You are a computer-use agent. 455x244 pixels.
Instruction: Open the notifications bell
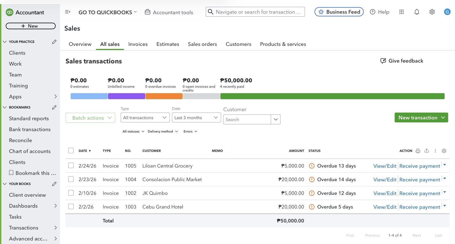[417, 12]
